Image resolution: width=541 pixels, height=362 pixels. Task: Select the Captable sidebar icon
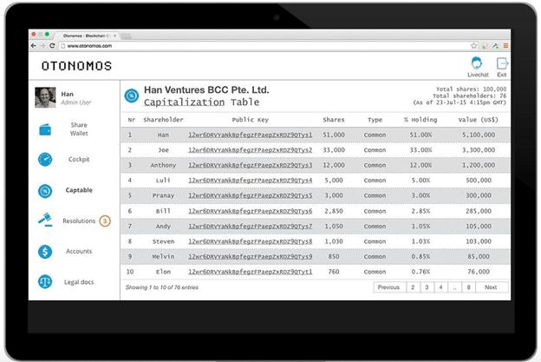pos(45,191)
